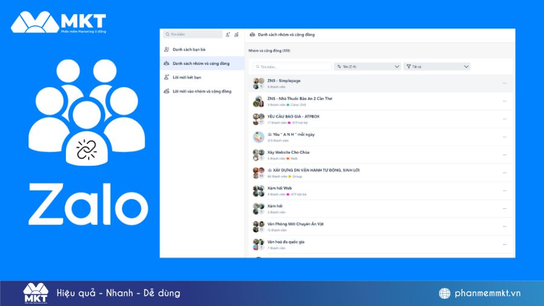
Task: Click the ZNS - Simplepage group avatar
Action: click(x=259, y=83)
